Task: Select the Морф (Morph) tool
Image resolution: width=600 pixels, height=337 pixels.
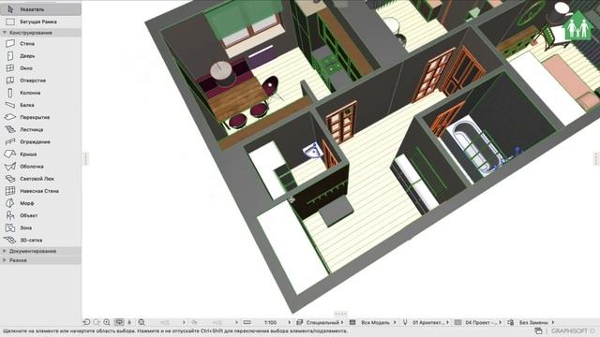Action: tap(40, 203)
